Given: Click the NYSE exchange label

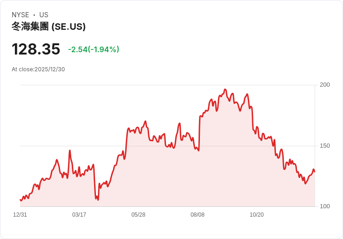Looking at the screenshot, I should coord(20,15).
